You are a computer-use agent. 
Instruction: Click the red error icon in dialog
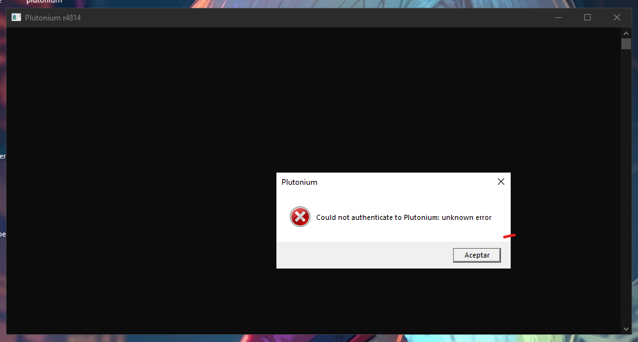click(x=300, y=217)
